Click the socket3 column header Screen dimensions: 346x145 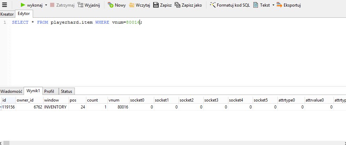click(x=215, y=100)
